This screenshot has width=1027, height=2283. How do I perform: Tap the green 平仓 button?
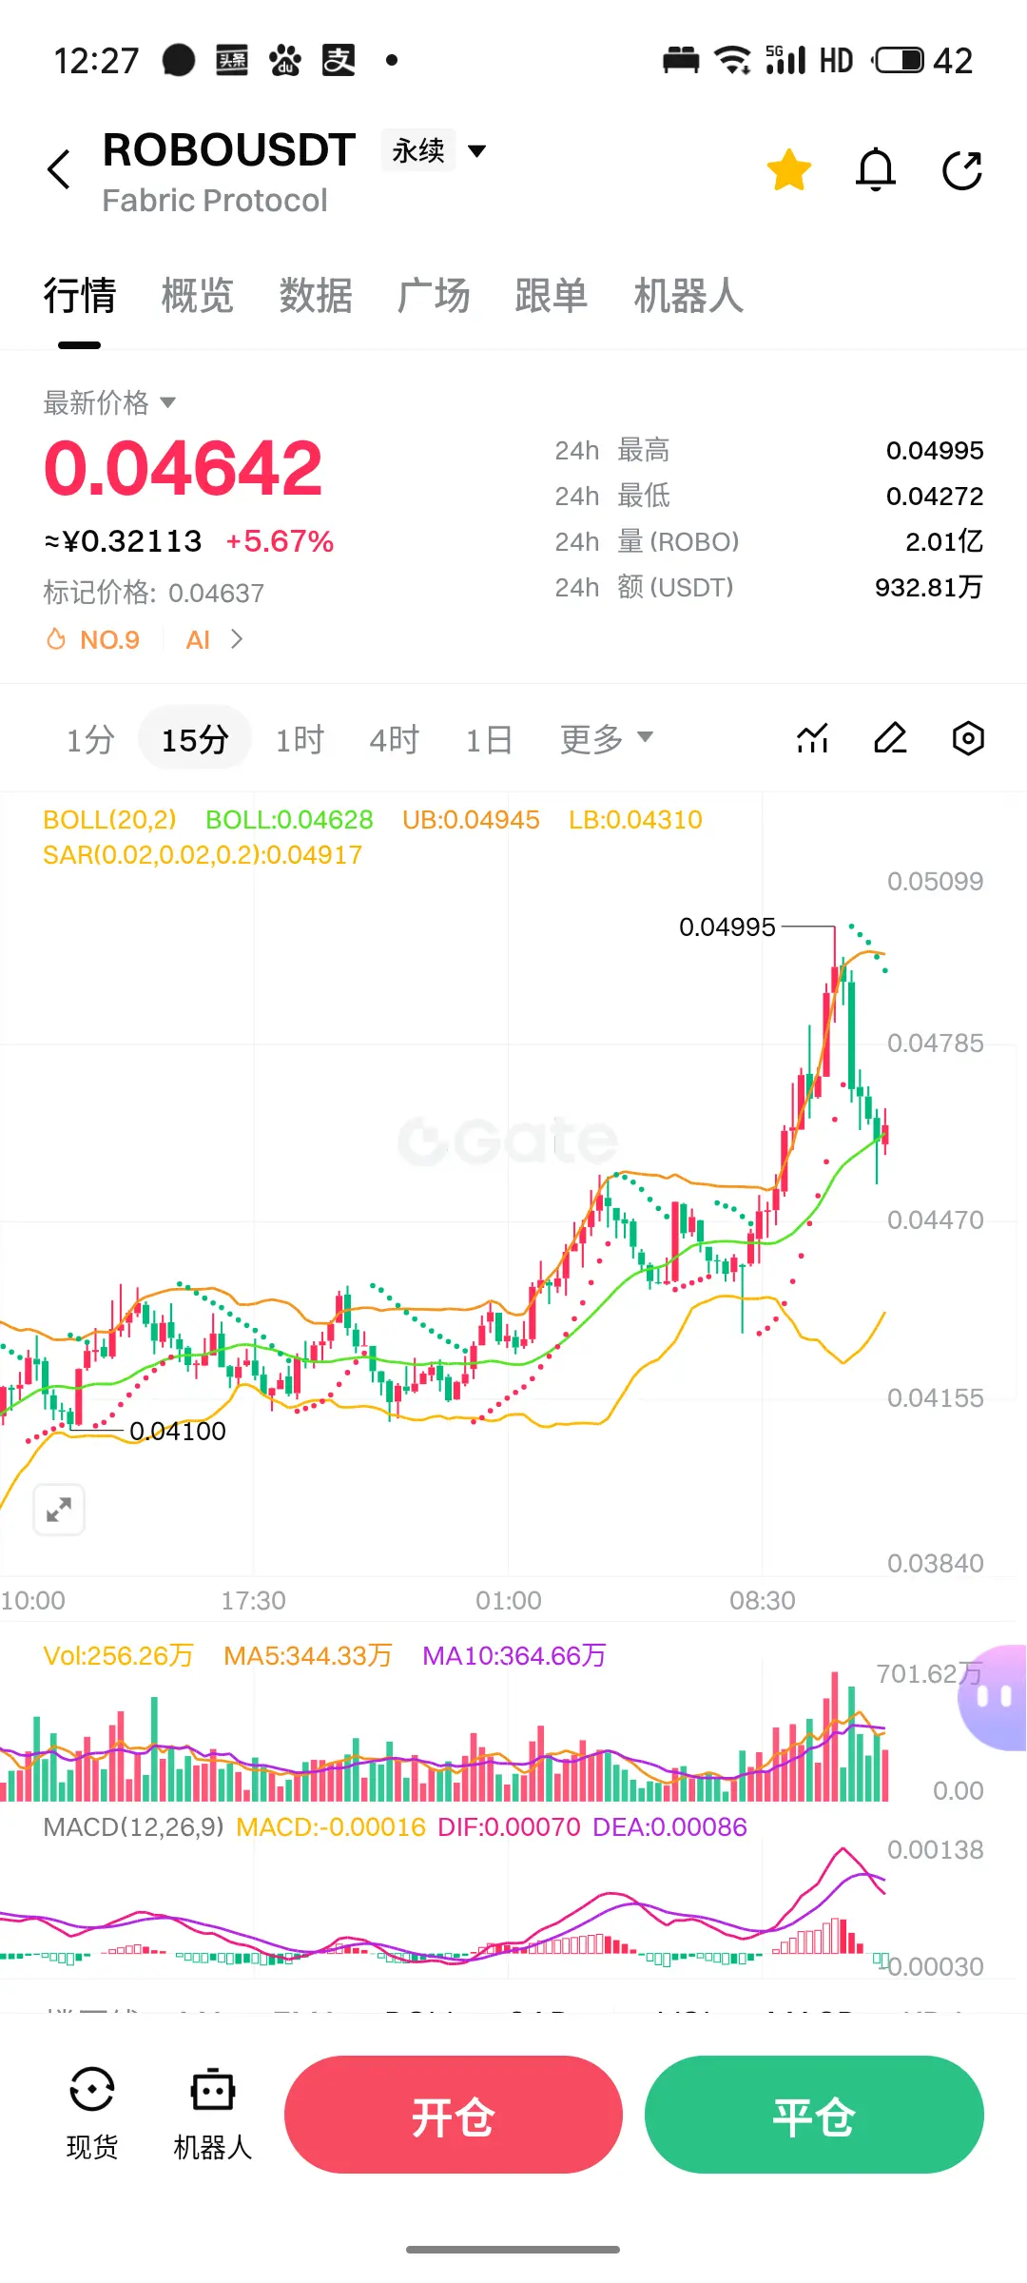tap(814, 2115)
